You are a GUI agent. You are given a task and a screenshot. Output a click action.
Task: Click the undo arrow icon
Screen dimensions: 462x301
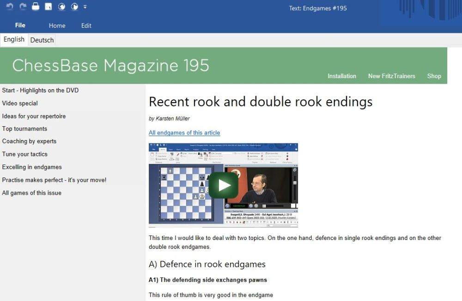click(10, 7)
